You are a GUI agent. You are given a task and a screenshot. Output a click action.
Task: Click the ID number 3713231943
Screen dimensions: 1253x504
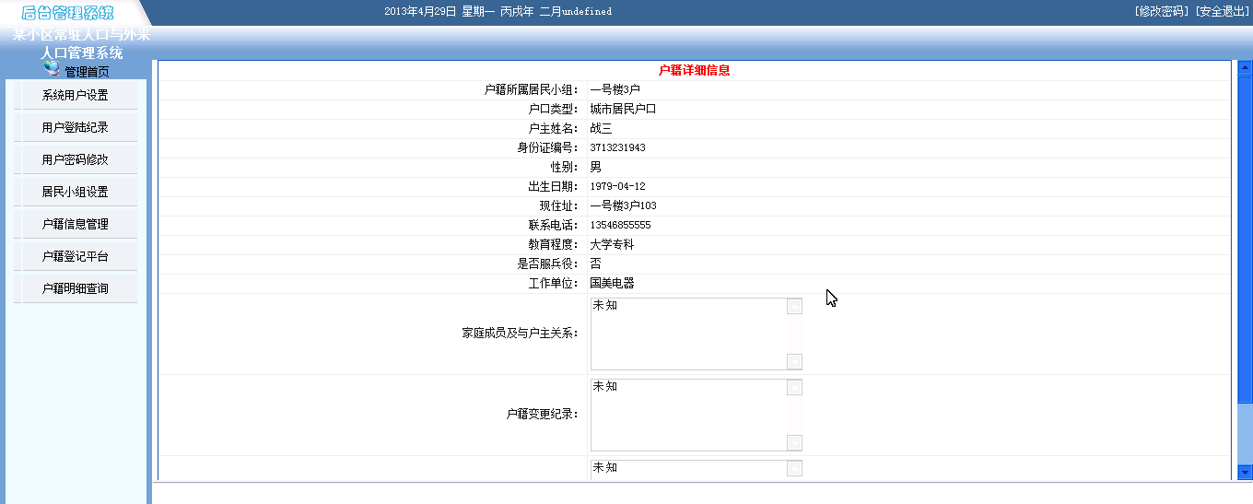[x=617, y=147]
